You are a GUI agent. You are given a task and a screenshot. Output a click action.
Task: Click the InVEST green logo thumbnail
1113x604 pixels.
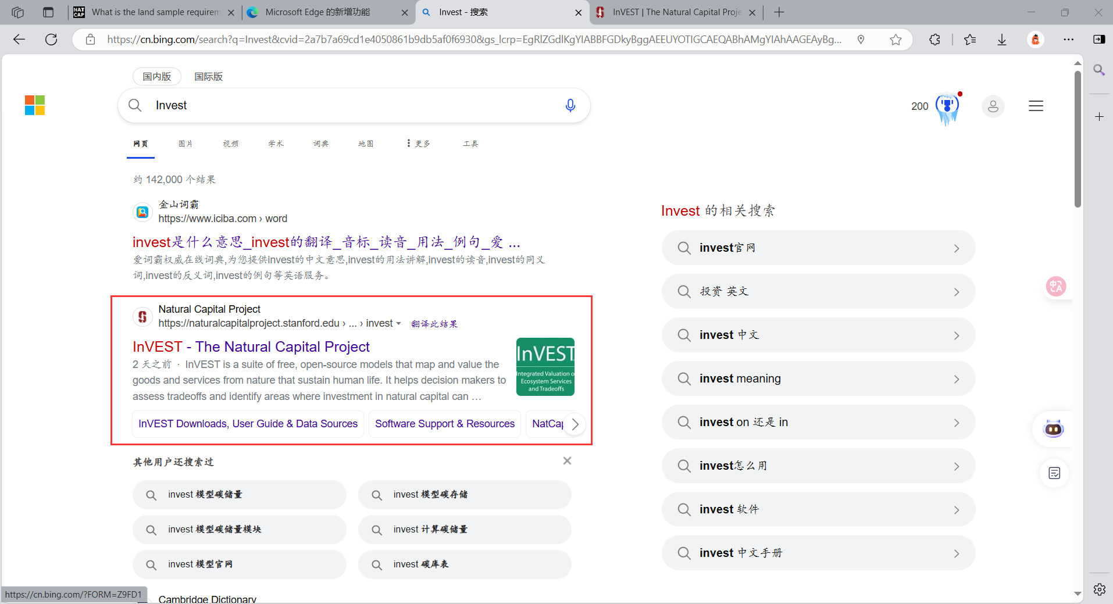point(545,367)
